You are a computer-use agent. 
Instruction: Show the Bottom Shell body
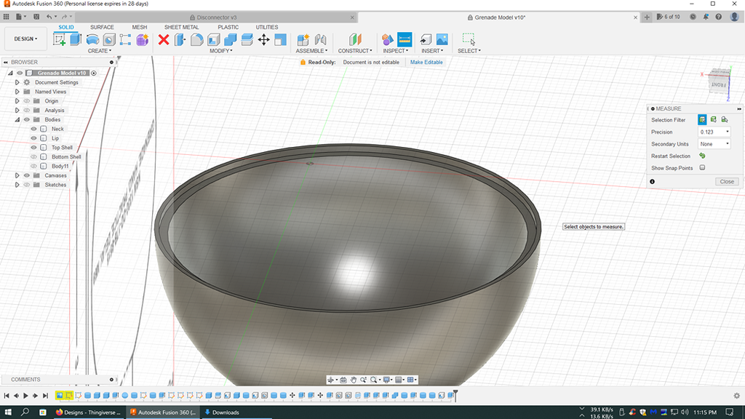[x=33, y=157]
